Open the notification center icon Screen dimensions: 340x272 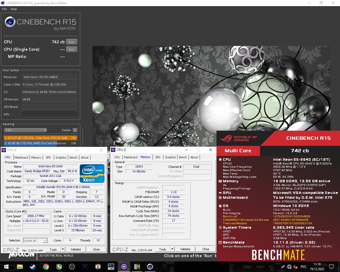[x=331, y=267]
